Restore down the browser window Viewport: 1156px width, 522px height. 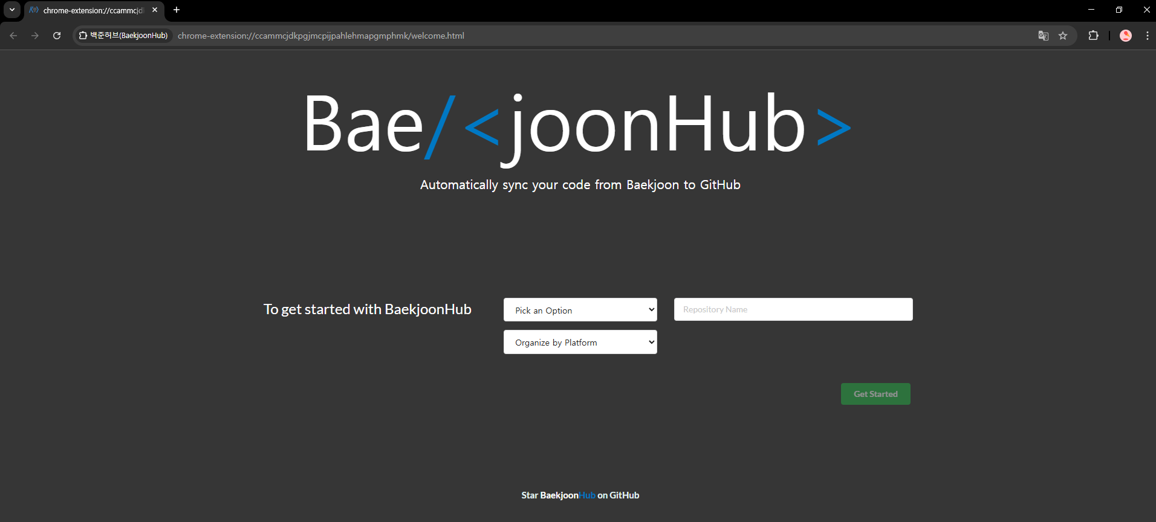pyautogui.click(x=1119, y=10)
